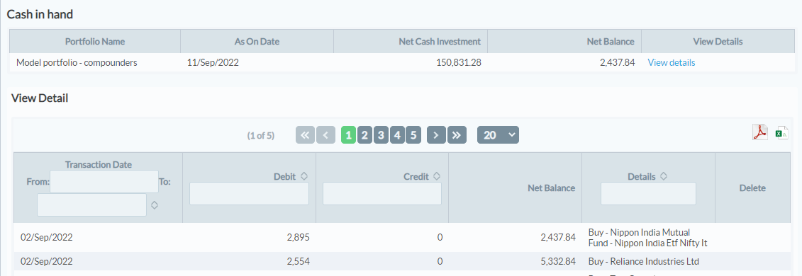Select the '(1 of 5)' page indicator
This screenshot has height=276, width=802.
click(x=261, y=136)
